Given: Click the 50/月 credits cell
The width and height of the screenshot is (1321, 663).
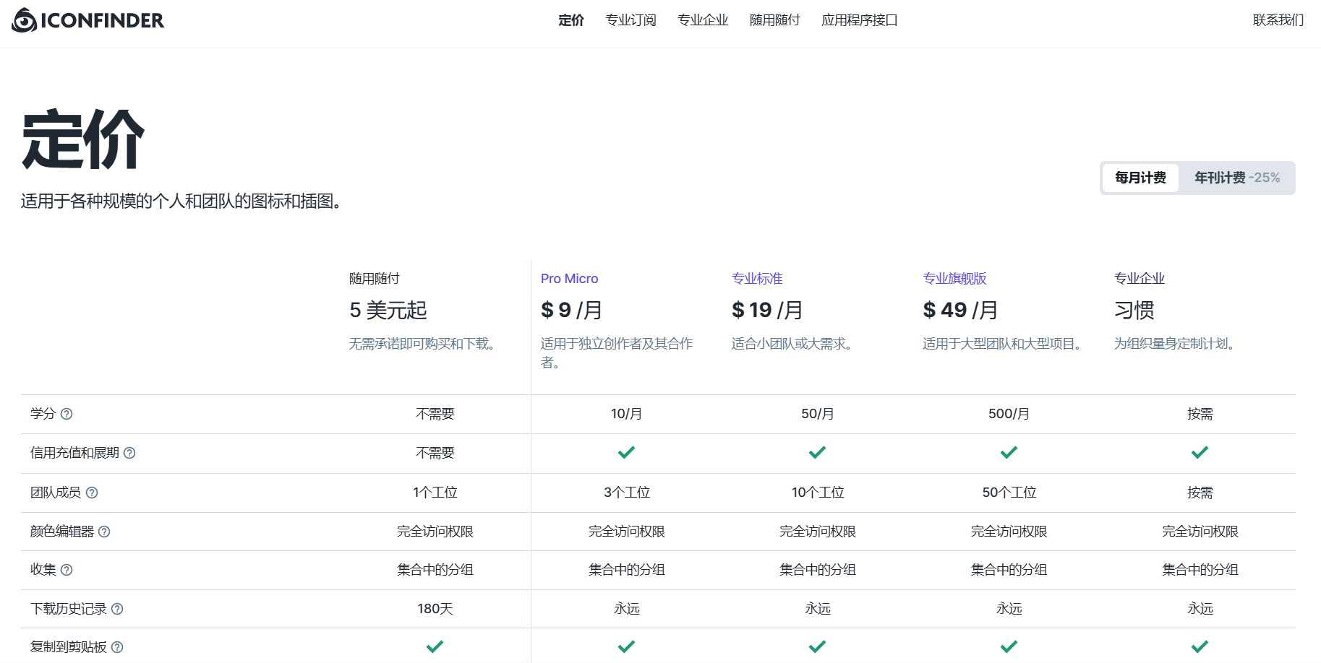Looking at the screenshot, I should pyautogui.click(x=817, y=414).
